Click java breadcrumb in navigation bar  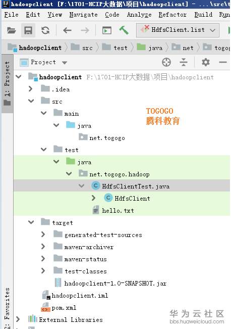(149, 48)
